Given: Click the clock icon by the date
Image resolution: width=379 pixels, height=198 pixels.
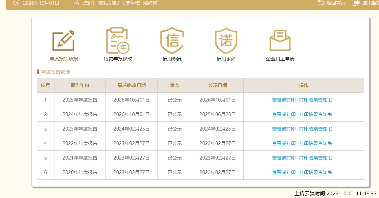Looking at the screenshot, I should pyautogui.click(x=16, y=3).
